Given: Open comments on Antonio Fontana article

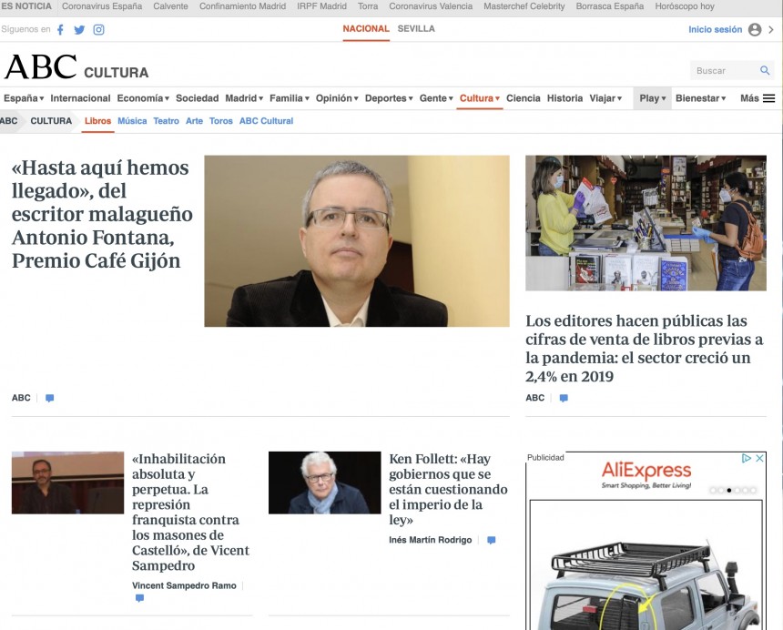Looking at the screenshot, I should pyautogui.click(x=50, y=398).
